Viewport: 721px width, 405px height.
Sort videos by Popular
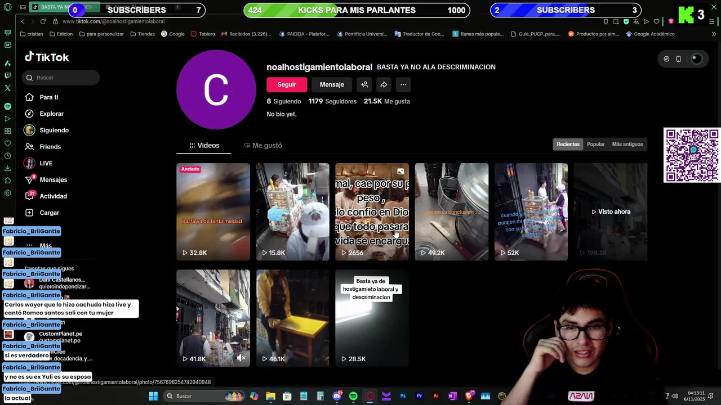click(x=595, y=144)
